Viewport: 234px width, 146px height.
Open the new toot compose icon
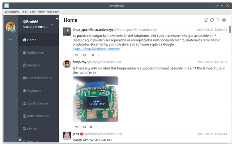coord(206,20)
